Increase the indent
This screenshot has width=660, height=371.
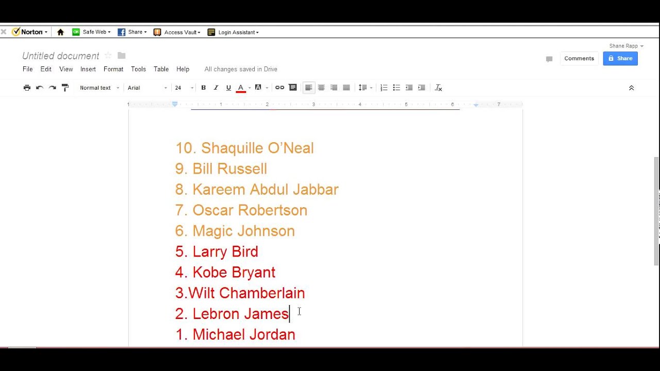[421, 88]
